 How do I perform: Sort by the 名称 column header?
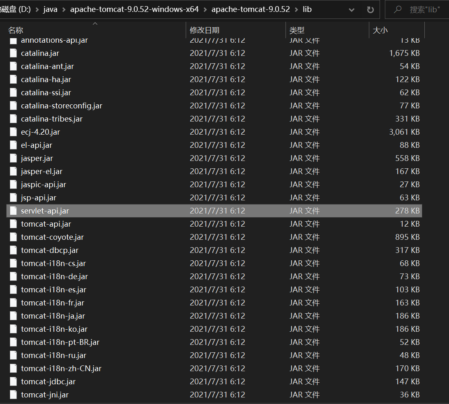pyautogui.click(x=16, y=30)
